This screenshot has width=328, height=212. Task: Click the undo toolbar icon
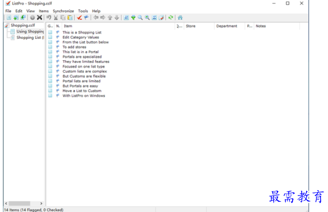click(x=49, y=18)
